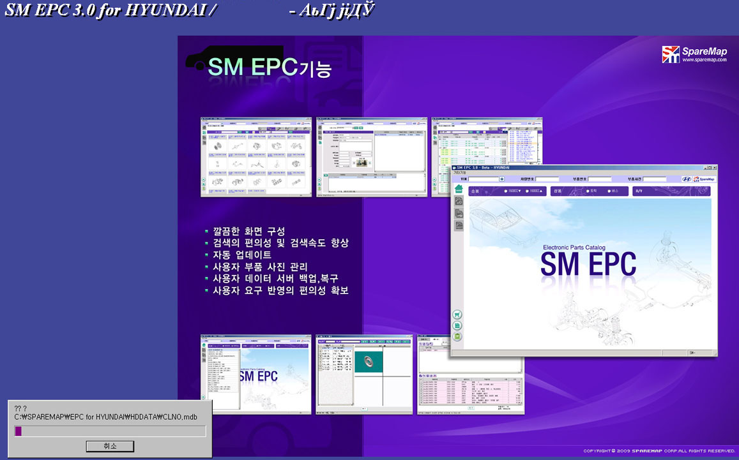
Task: Open the parts grid thumbnail screenshot
Action: coord(256,157)
